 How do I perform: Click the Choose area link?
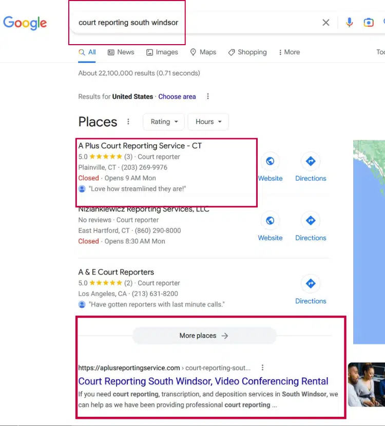[x=177, y=96]
